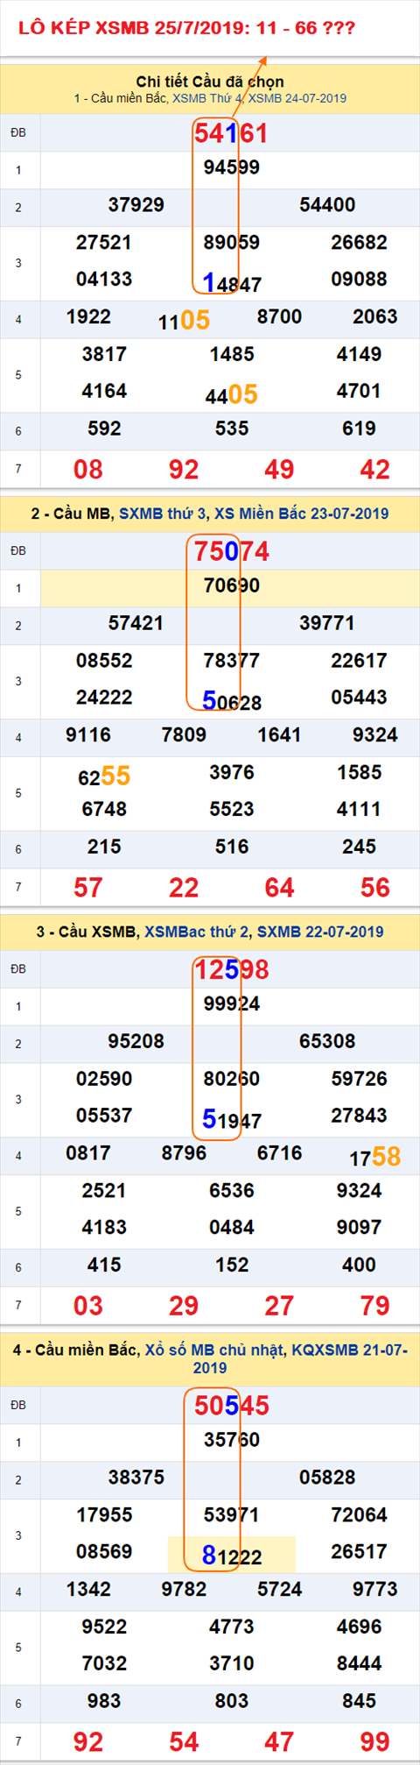Select seventh prize number 64
This screenshot has width=420, height=1765.
click(279, 888)
